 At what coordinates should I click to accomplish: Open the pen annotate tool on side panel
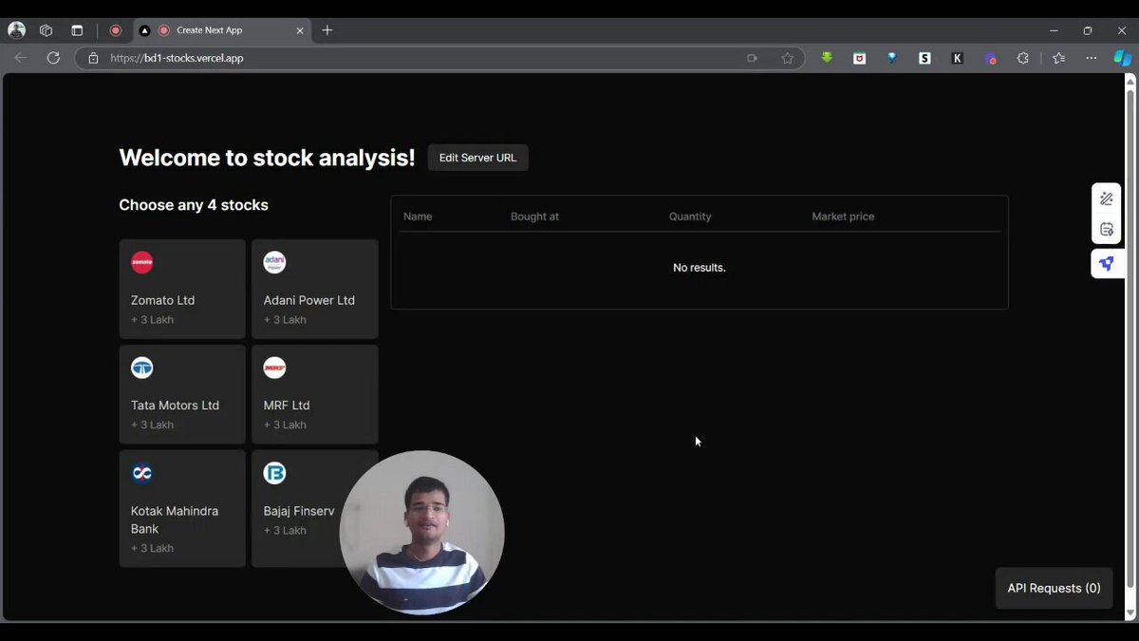1107,198
